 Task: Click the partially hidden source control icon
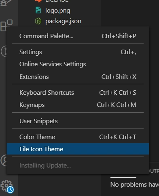pos(4,52)
